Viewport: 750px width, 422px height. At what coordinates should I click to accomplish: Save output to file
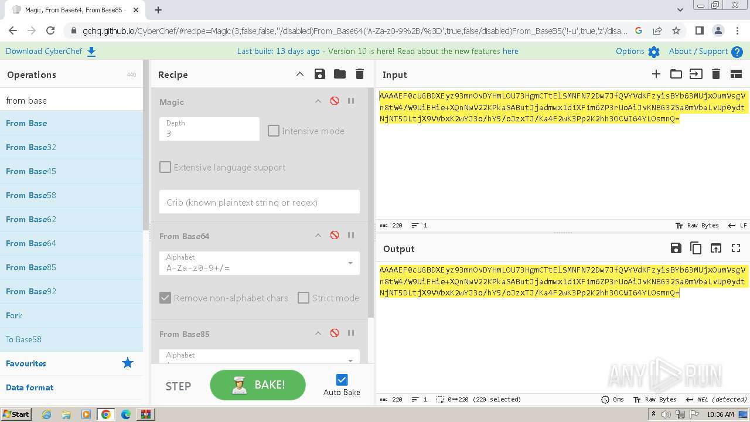pyautogui.click(x=676, y=248)
